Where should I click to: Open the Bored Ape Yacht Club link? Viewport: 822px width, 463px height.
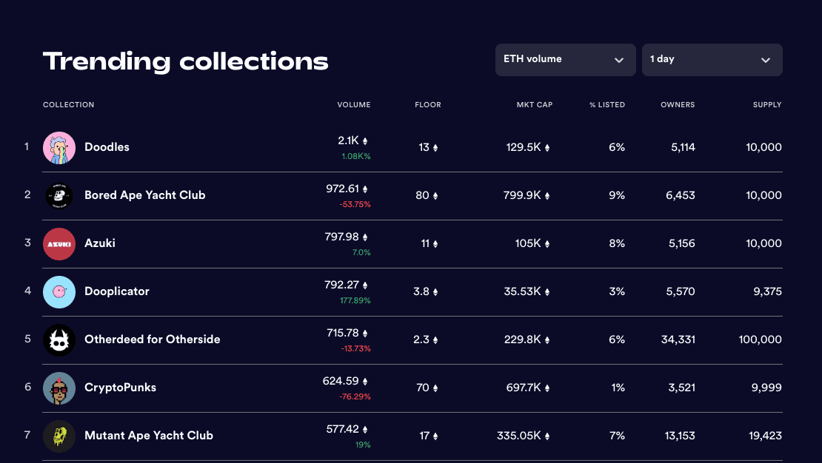[x=144, y=195]
